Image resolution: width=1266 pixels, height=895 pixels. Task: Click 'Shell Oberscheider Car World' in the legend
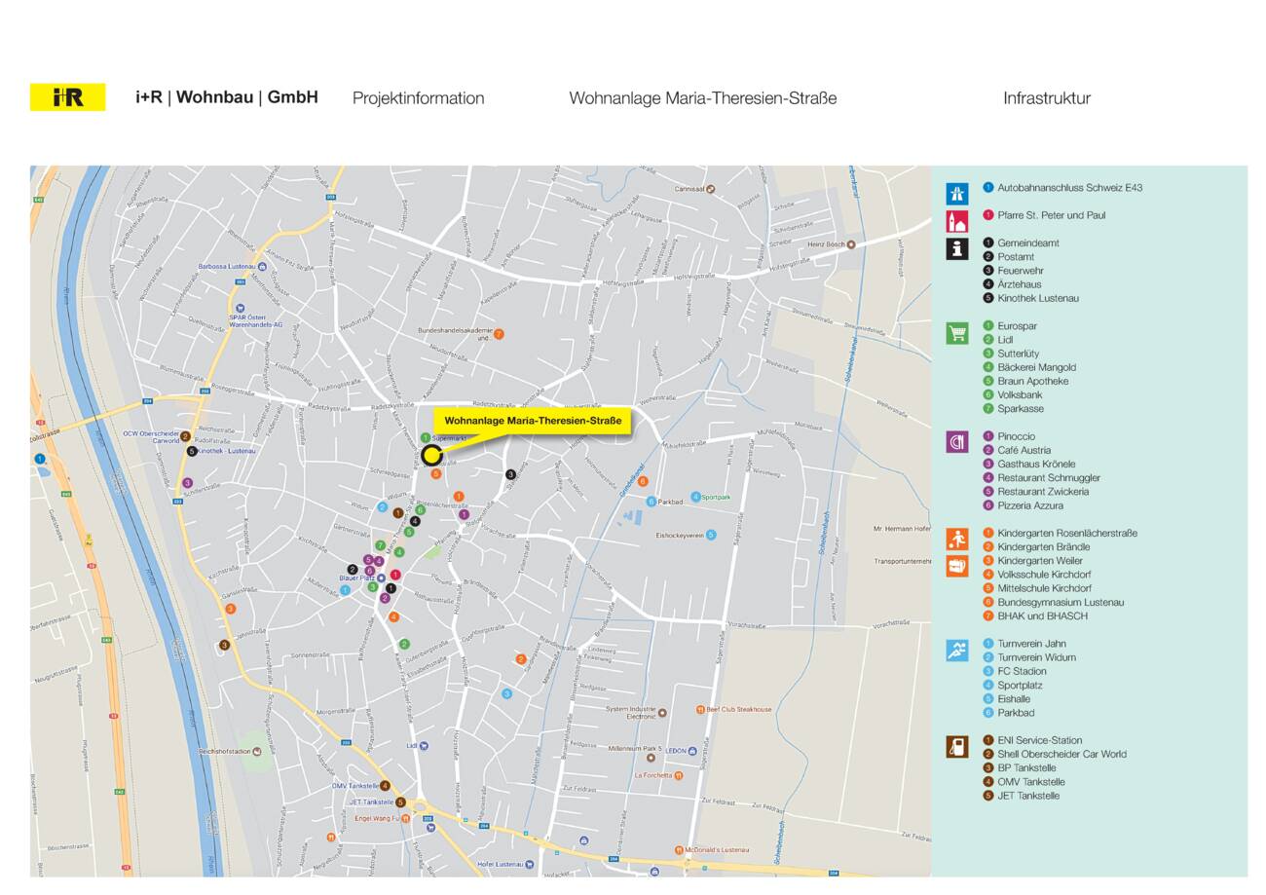click(x=1061, y=754)
